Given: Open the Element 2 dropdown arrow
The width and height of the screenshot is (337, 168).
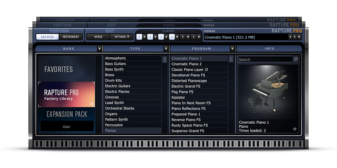Looking at the screenshot, I should point(155,37).
